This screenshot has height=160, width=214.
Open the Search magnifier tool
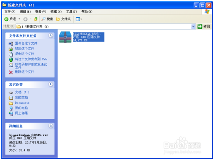pyautogui.click(x=43, y=19)
